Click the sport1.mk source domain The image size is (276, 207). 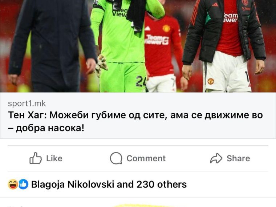(x=27, y=103)
